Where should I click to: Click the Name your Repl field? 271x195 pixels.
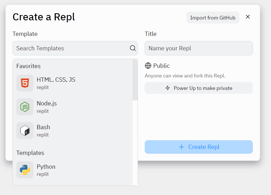[x=199, y=48]
